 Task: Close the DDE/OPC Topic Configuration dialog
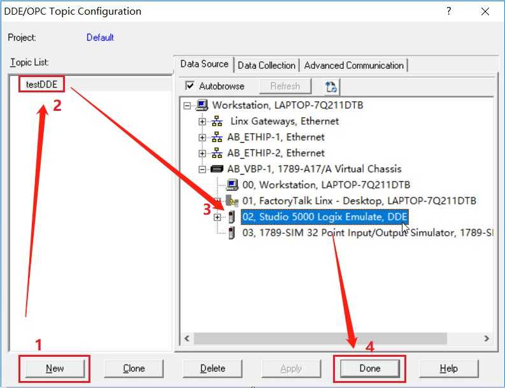pos(485,11)
